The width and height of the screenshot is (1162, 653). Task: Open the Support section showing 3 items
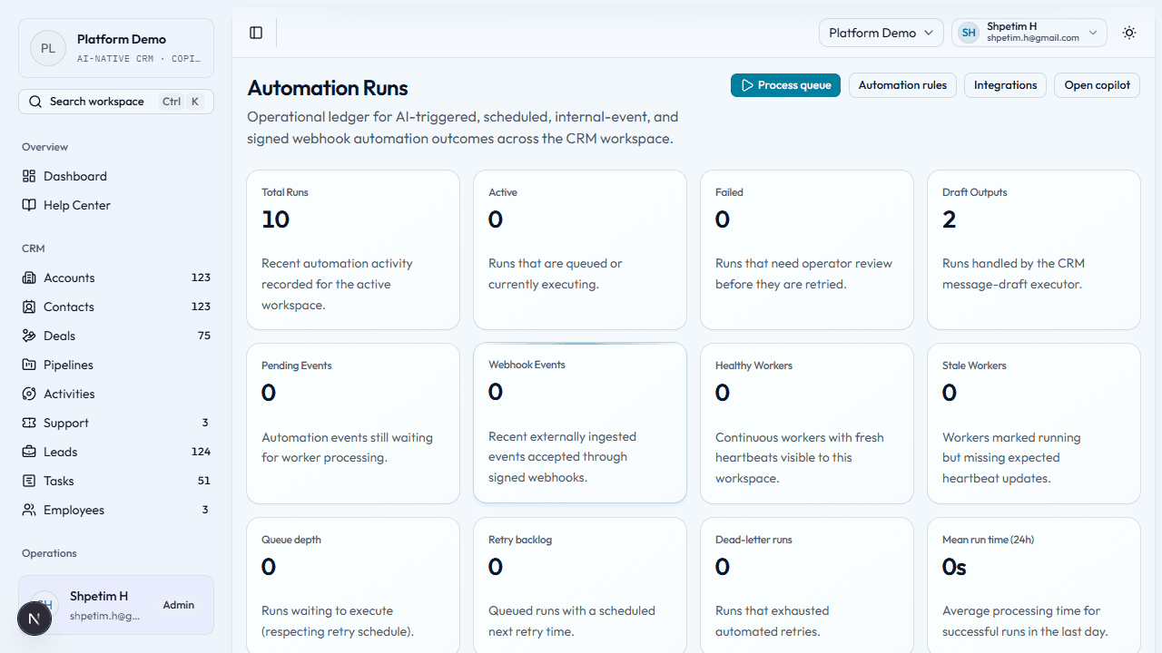30,423
